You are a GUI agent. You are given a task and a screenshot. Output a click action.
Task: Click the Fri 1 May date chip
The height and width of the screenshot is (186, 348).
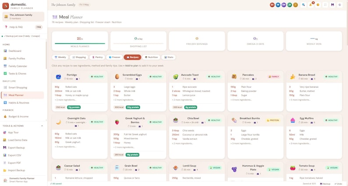[x=84, y=5]
